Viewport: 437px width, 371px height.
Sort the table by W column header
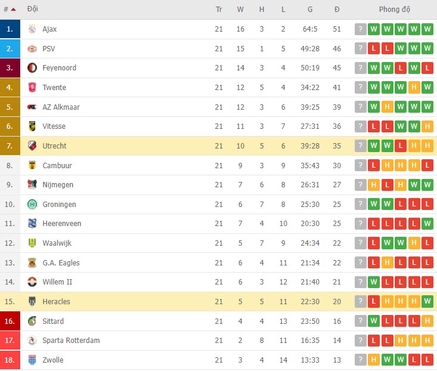[240, 10]
